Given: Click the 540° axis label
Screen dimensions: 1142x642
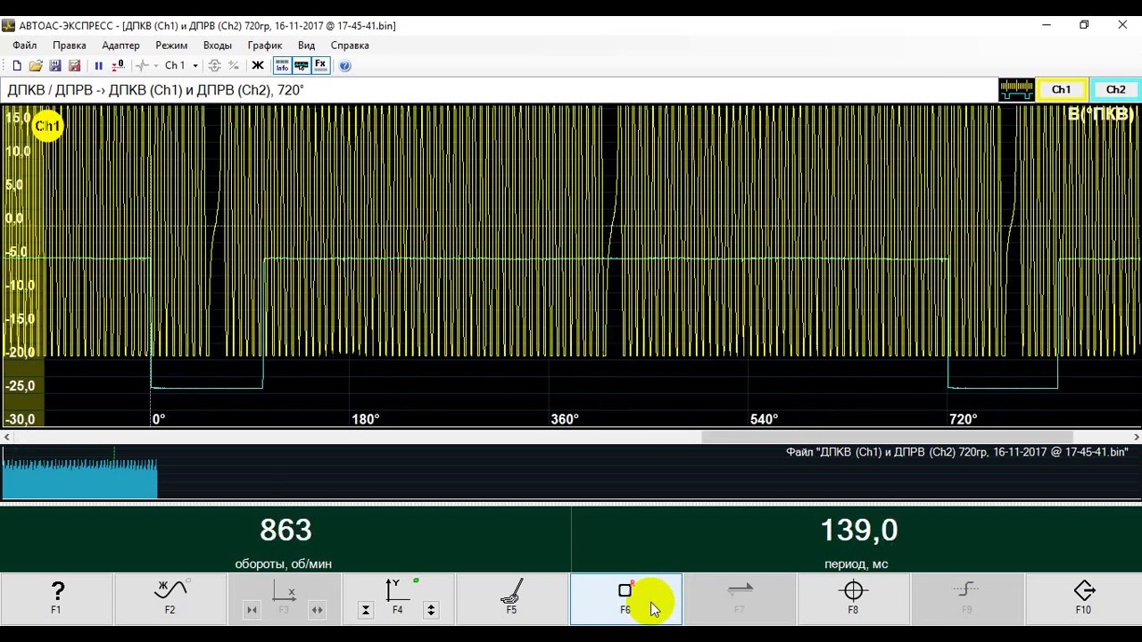Looking at the screenshot, I should pyautogui.click(x=764, y=419).
